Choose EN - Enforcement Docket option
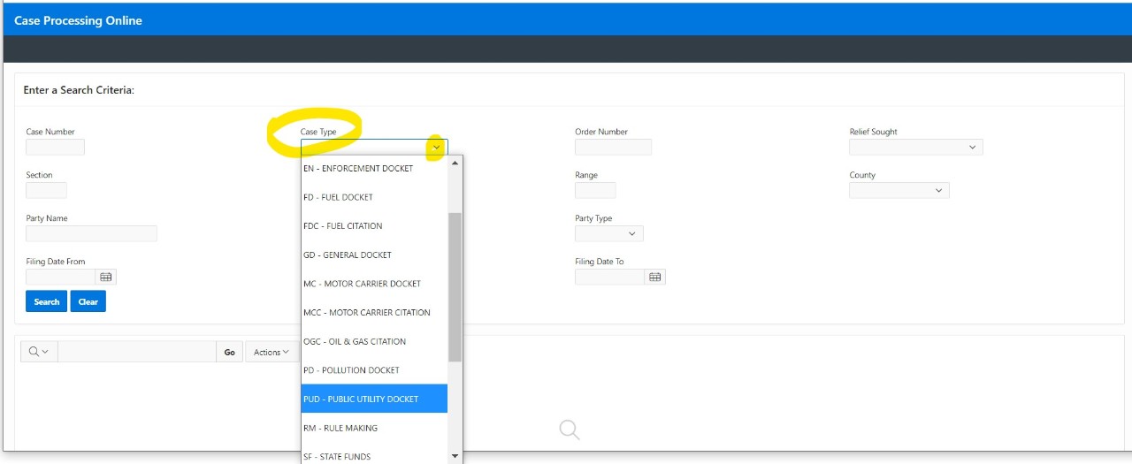The width and height of the screenshot is (1132, 464). pos(373,168)
